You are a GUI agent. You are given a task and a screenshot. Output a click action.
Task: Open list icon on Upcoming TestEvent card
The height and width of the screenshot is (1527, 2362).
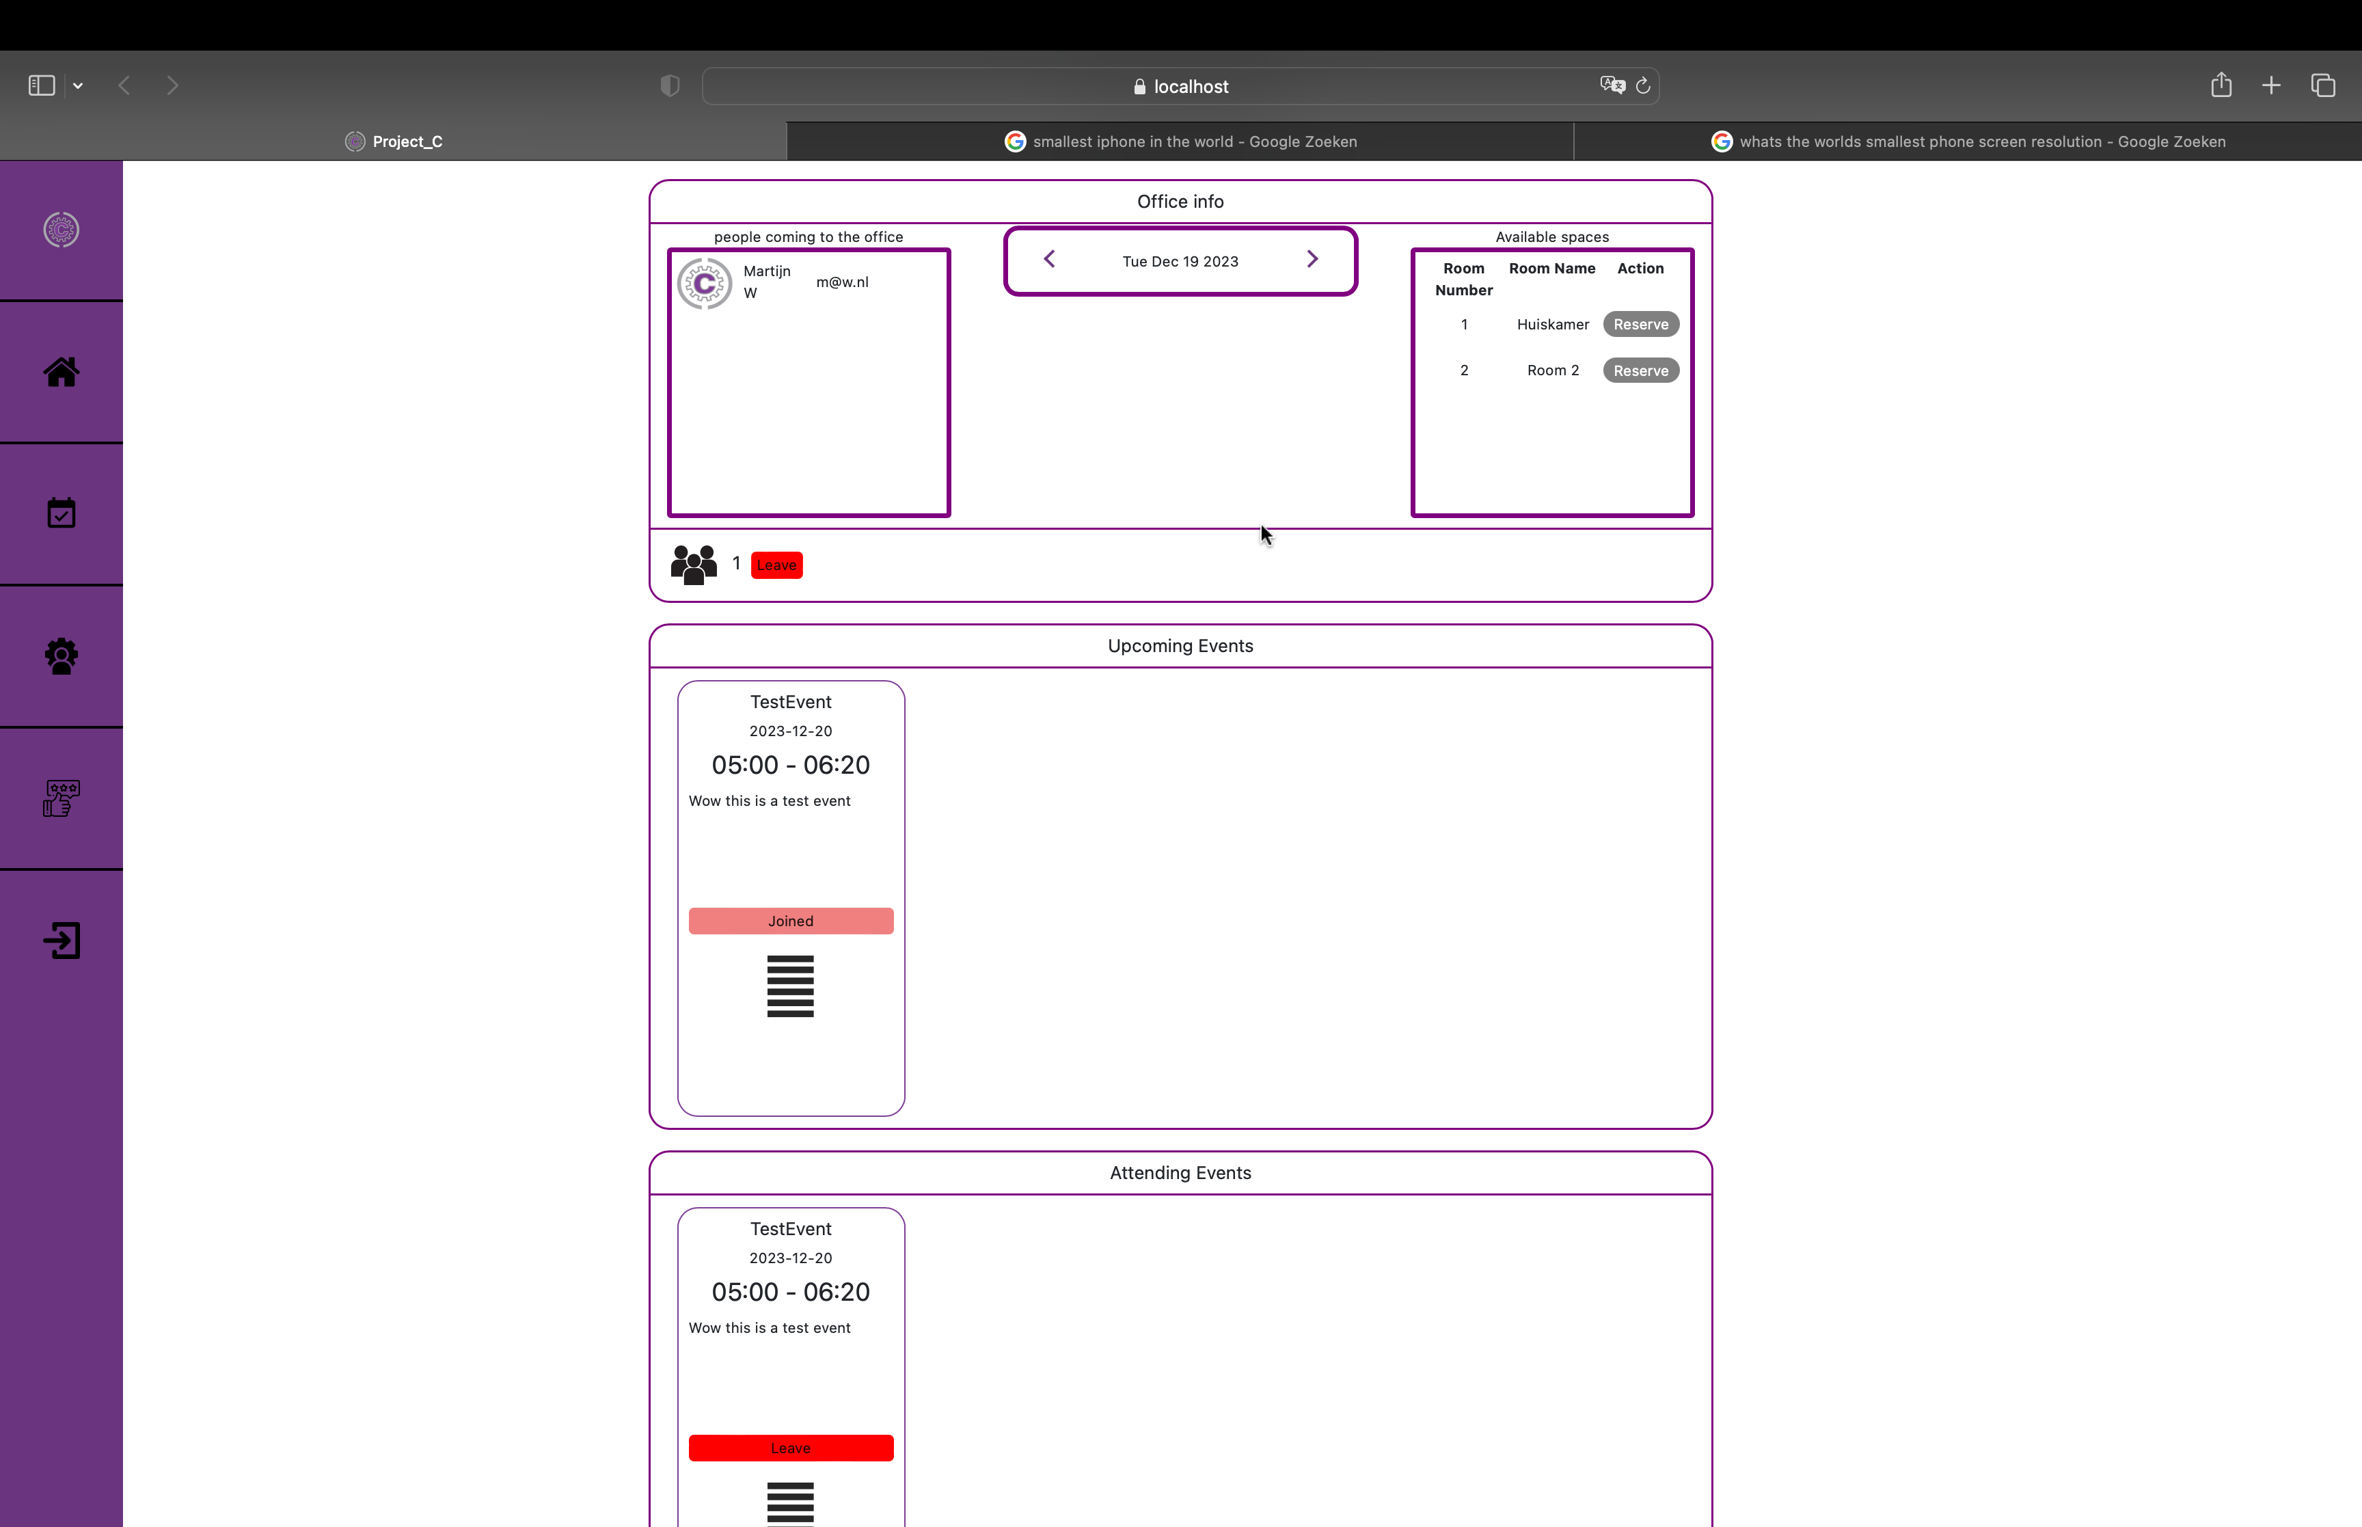[790, 986]
